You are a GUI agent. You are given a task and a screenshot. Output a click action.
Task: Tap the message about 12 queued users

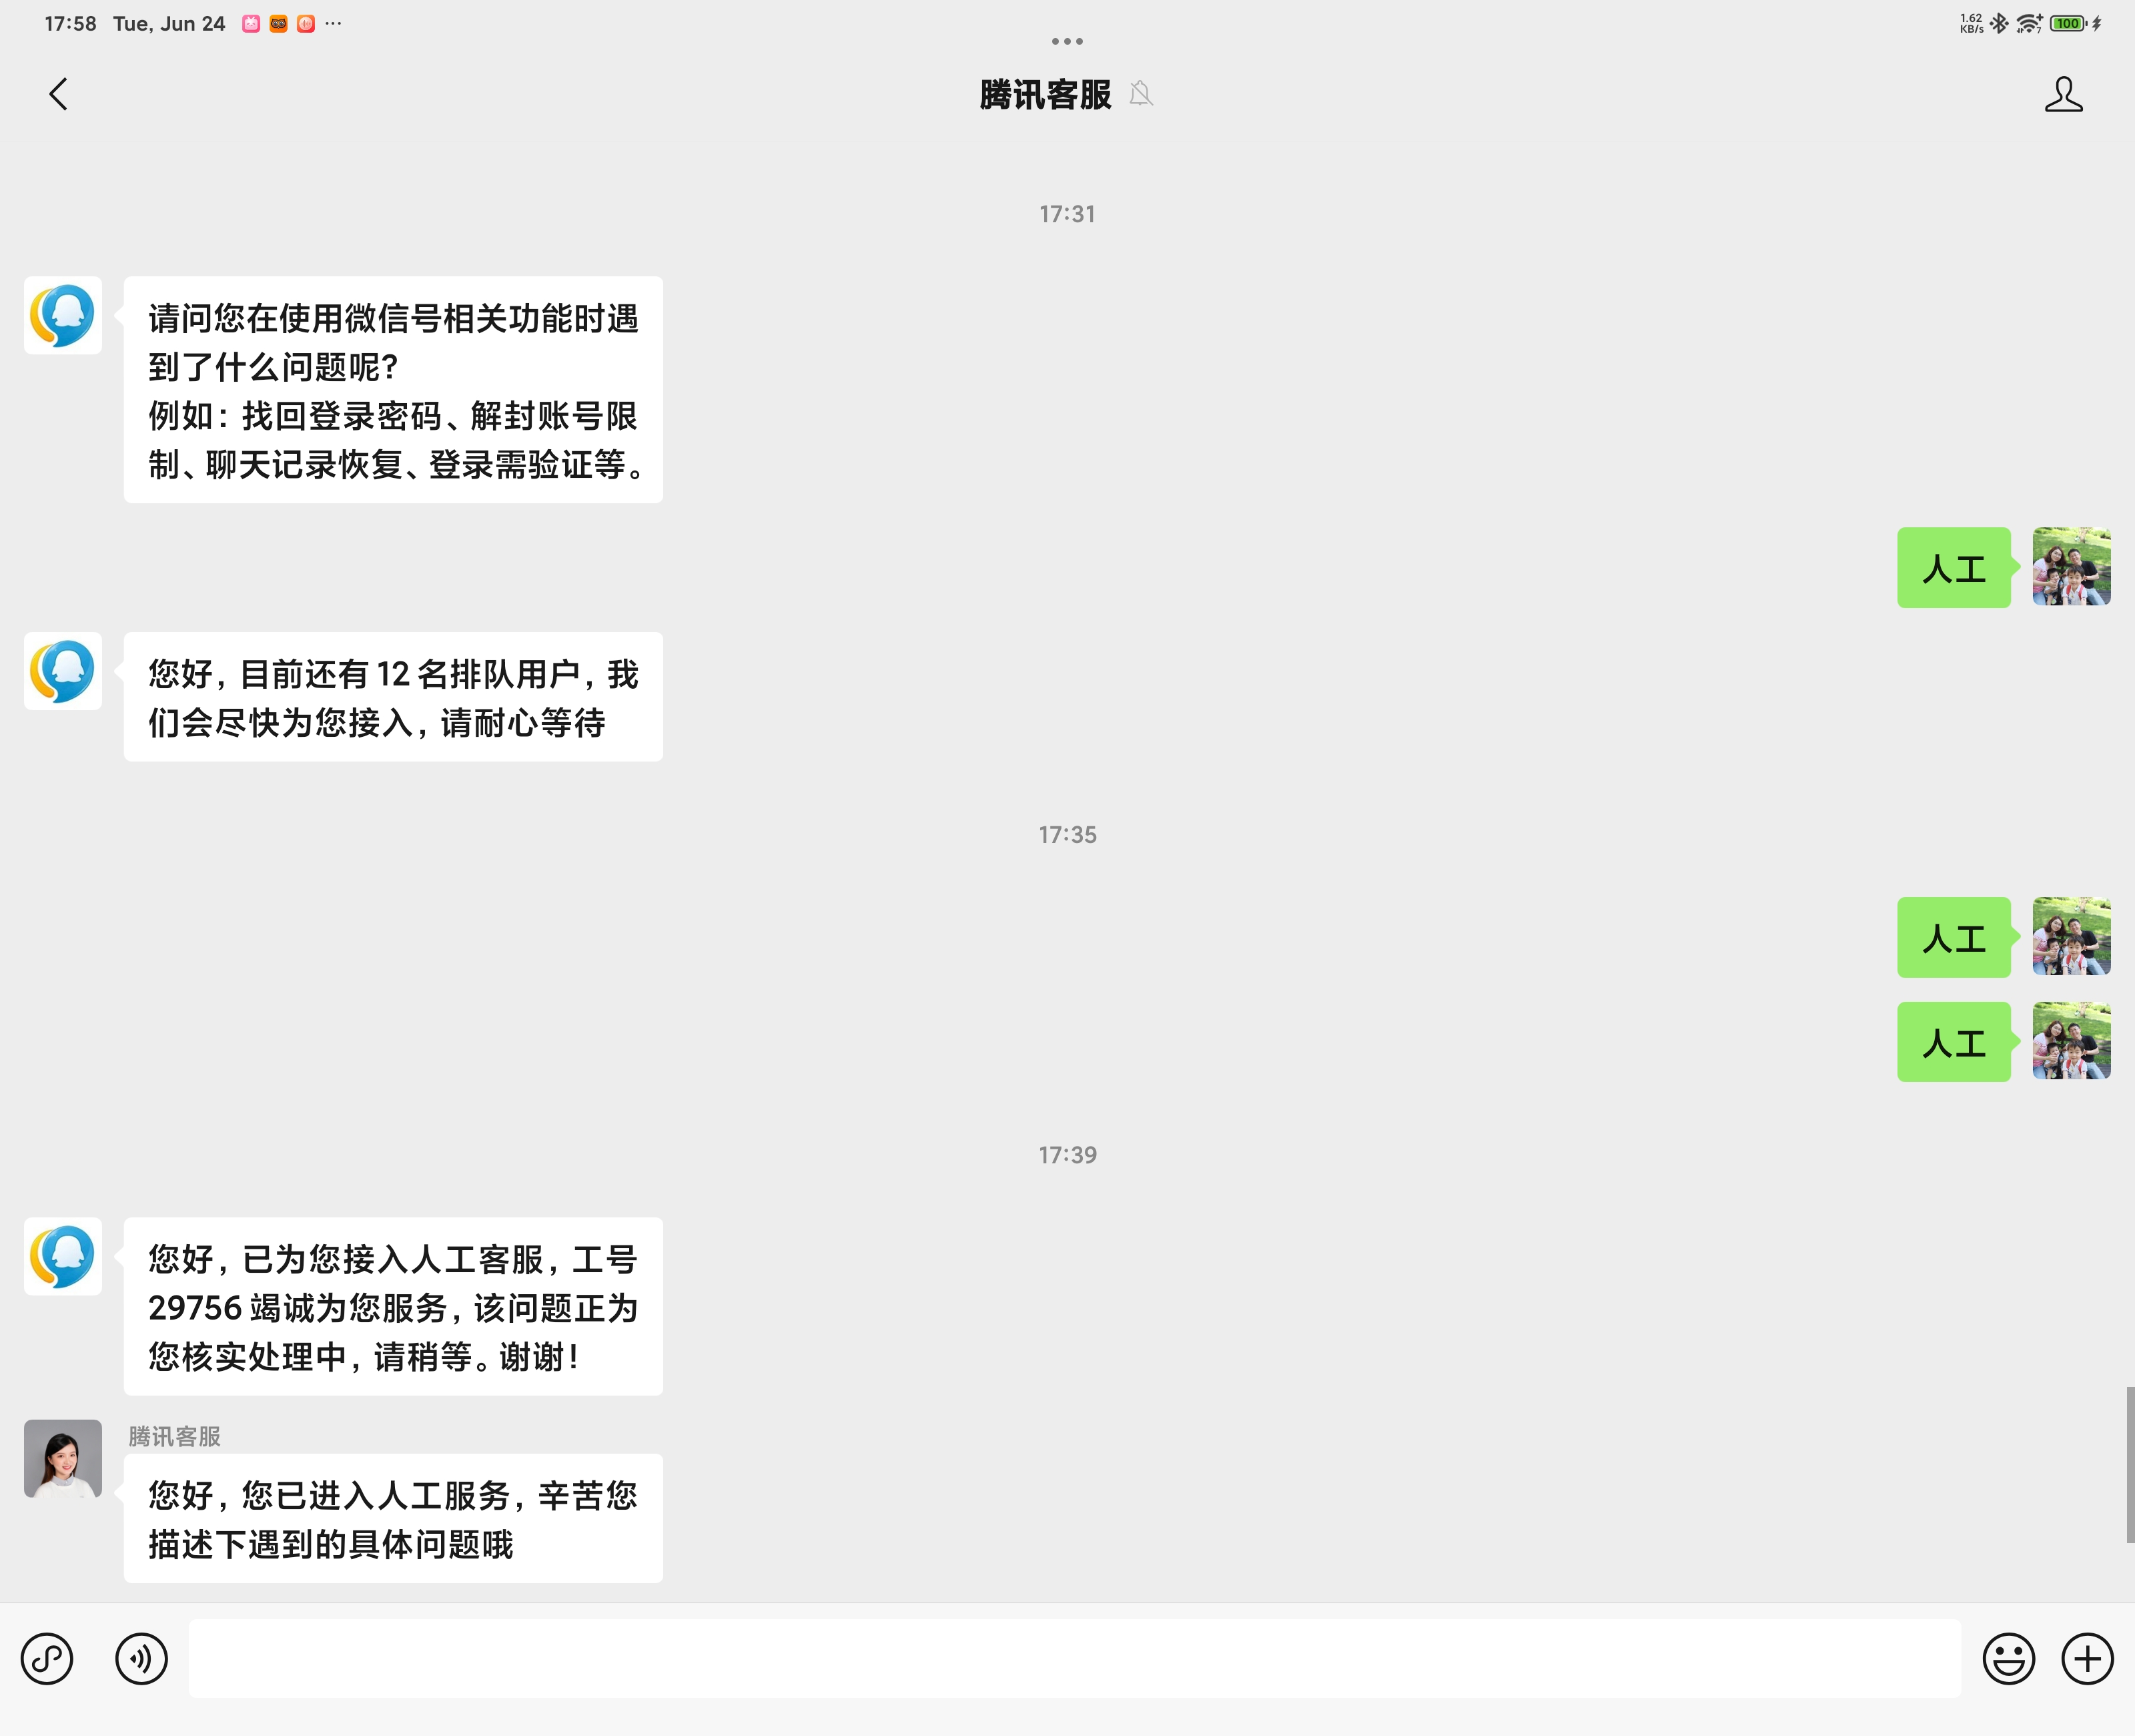[x=393, y=697]
